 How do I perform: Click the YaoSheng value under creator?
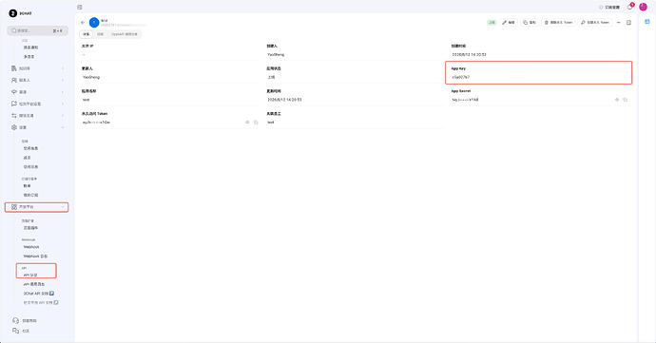(x=276, y=55)
